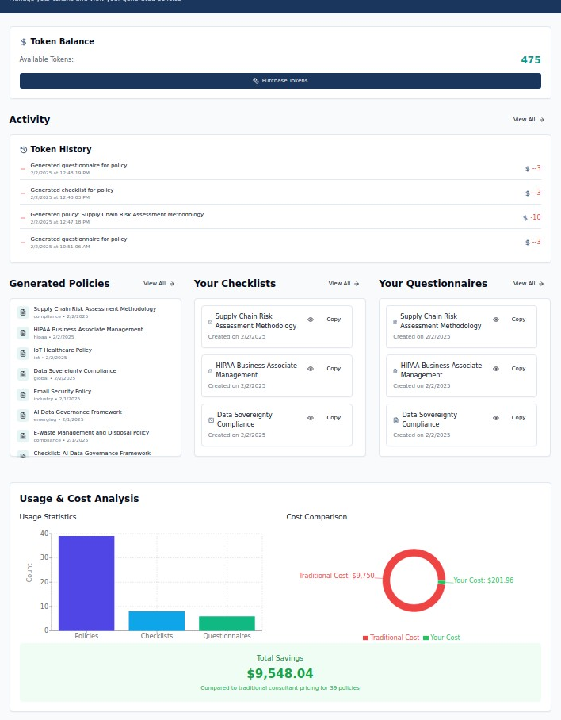
Task: Open View All for Your Questionnaires
Action: pyautogui.click(x=529, y=284)
